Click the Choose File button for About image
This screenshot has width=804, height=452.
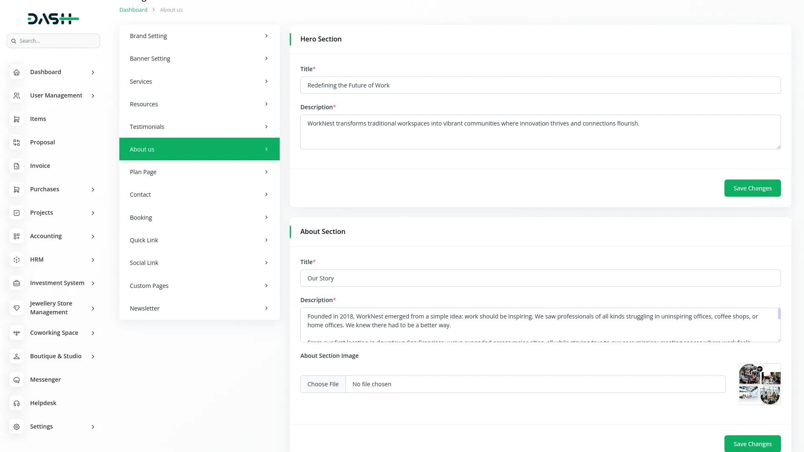click(x=323, y=384)
